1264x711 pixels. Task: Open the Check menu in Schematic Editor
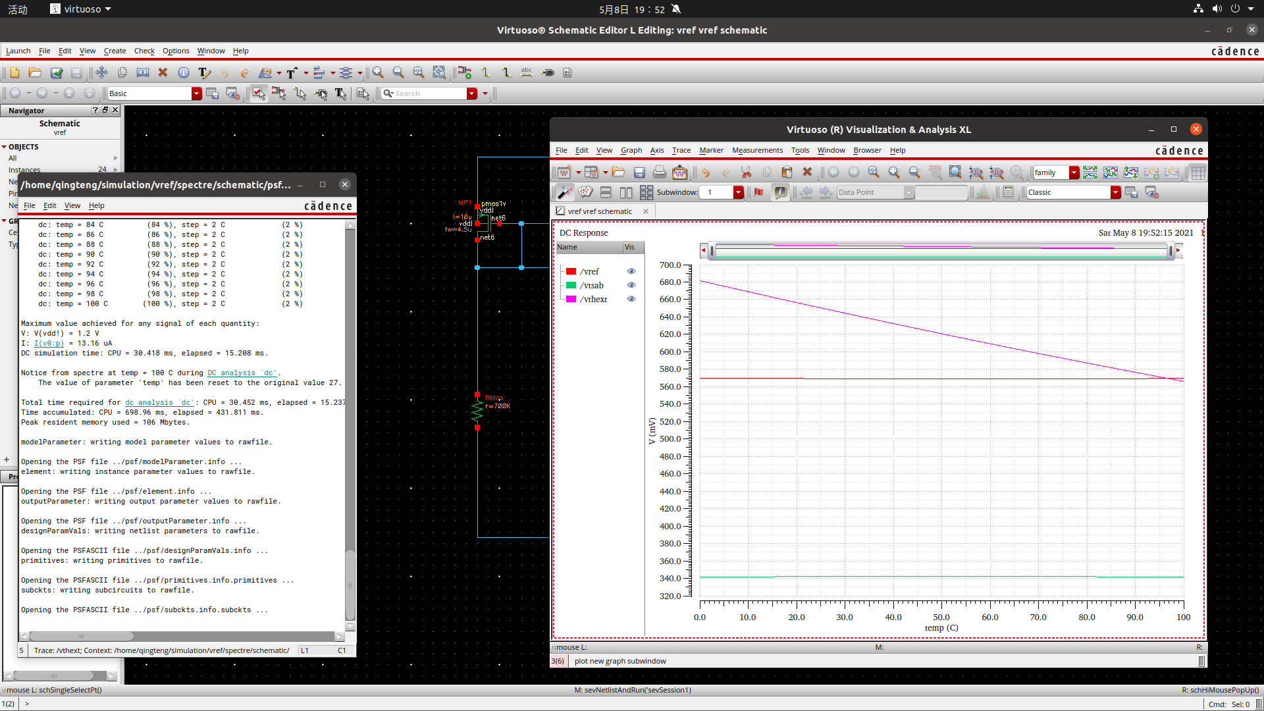click(x=144, y=51)
